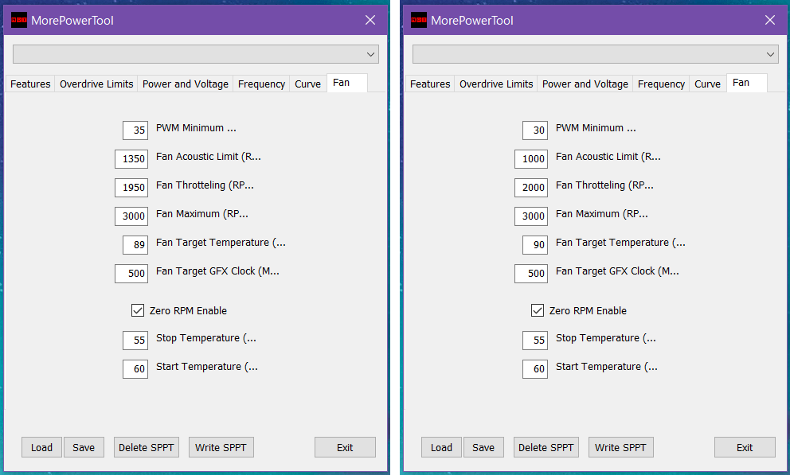The height and width of the screenshot is (475, 790).
Task: Click the Exit button in the right window
Action: (745, 447)
